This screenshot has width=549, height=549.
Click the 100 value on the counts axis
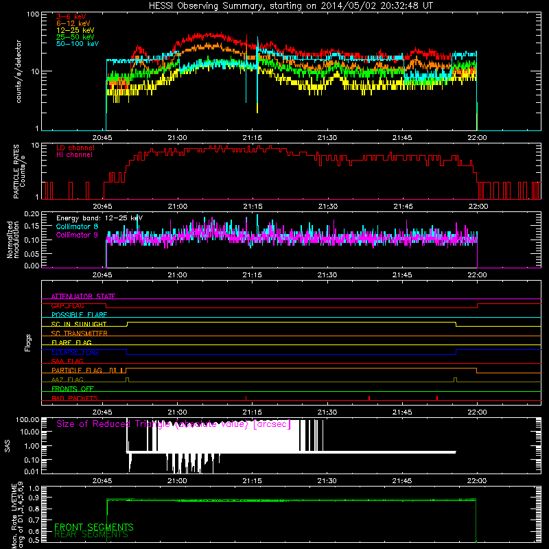tap(33, 14)
